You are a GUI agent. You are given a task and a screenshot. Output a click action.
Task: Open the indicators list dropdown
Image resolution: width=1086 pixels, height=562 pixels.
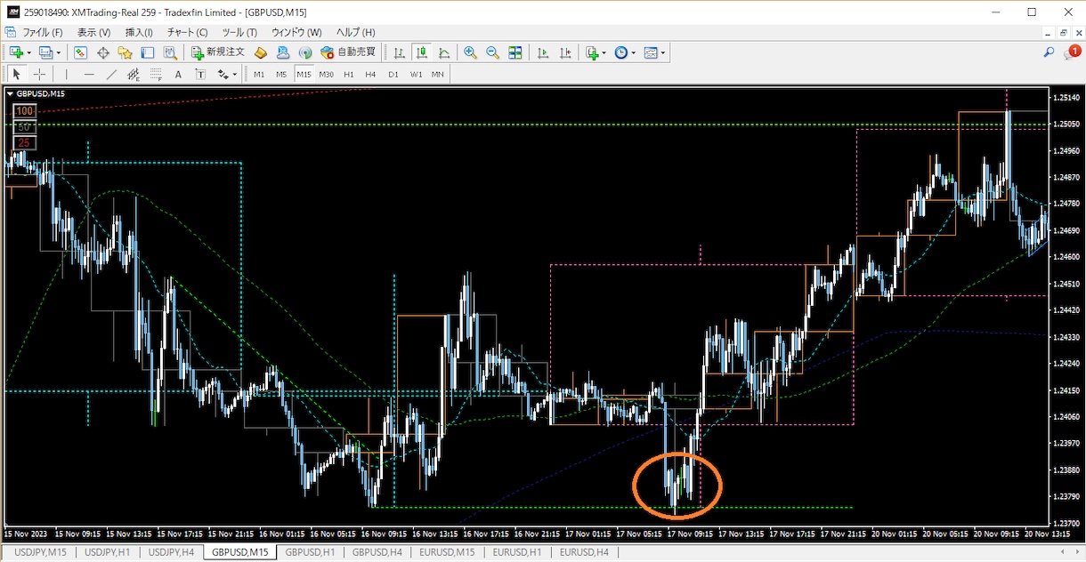tap(604, 53)
